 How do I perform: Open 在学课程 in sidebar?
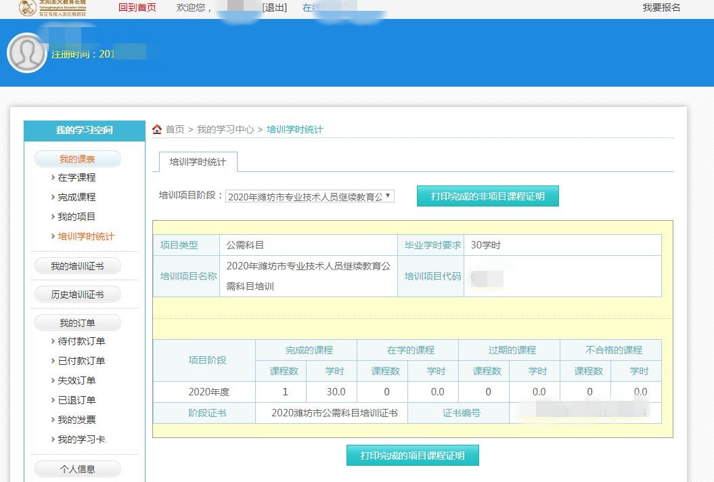coord(76,177)
